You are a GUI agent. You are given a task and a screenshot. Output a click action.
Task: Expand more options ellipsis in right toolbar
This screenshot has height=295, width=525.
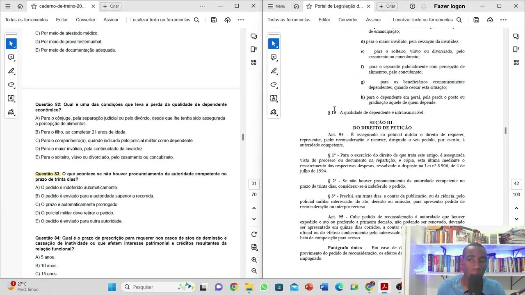pyautogui.click(x=503, y=20)
